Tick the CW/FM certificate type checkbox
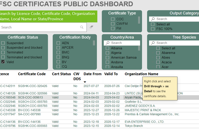Screen dimensions: 199x129 [x=113, y=24]
